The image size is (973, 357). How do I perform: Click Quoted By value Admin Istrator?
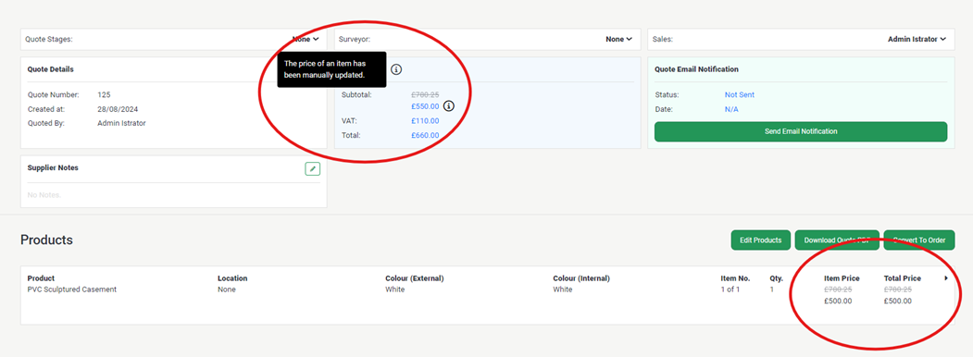121,123
